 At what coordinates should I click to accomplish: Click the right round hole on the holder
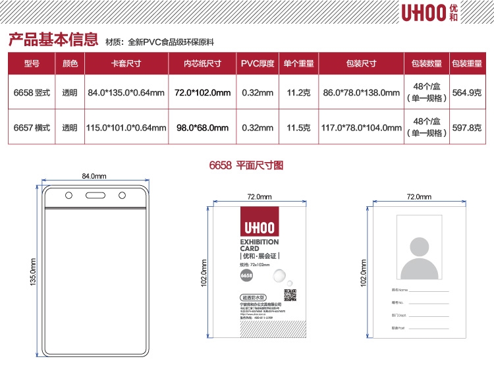(x=123, y=196)
